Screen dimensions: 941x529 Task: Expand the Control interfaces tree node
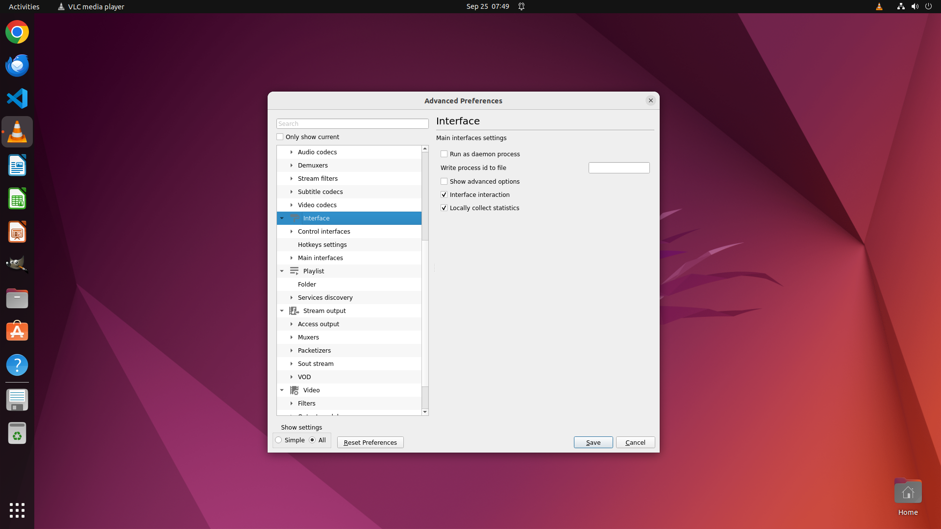click(292, 231)
